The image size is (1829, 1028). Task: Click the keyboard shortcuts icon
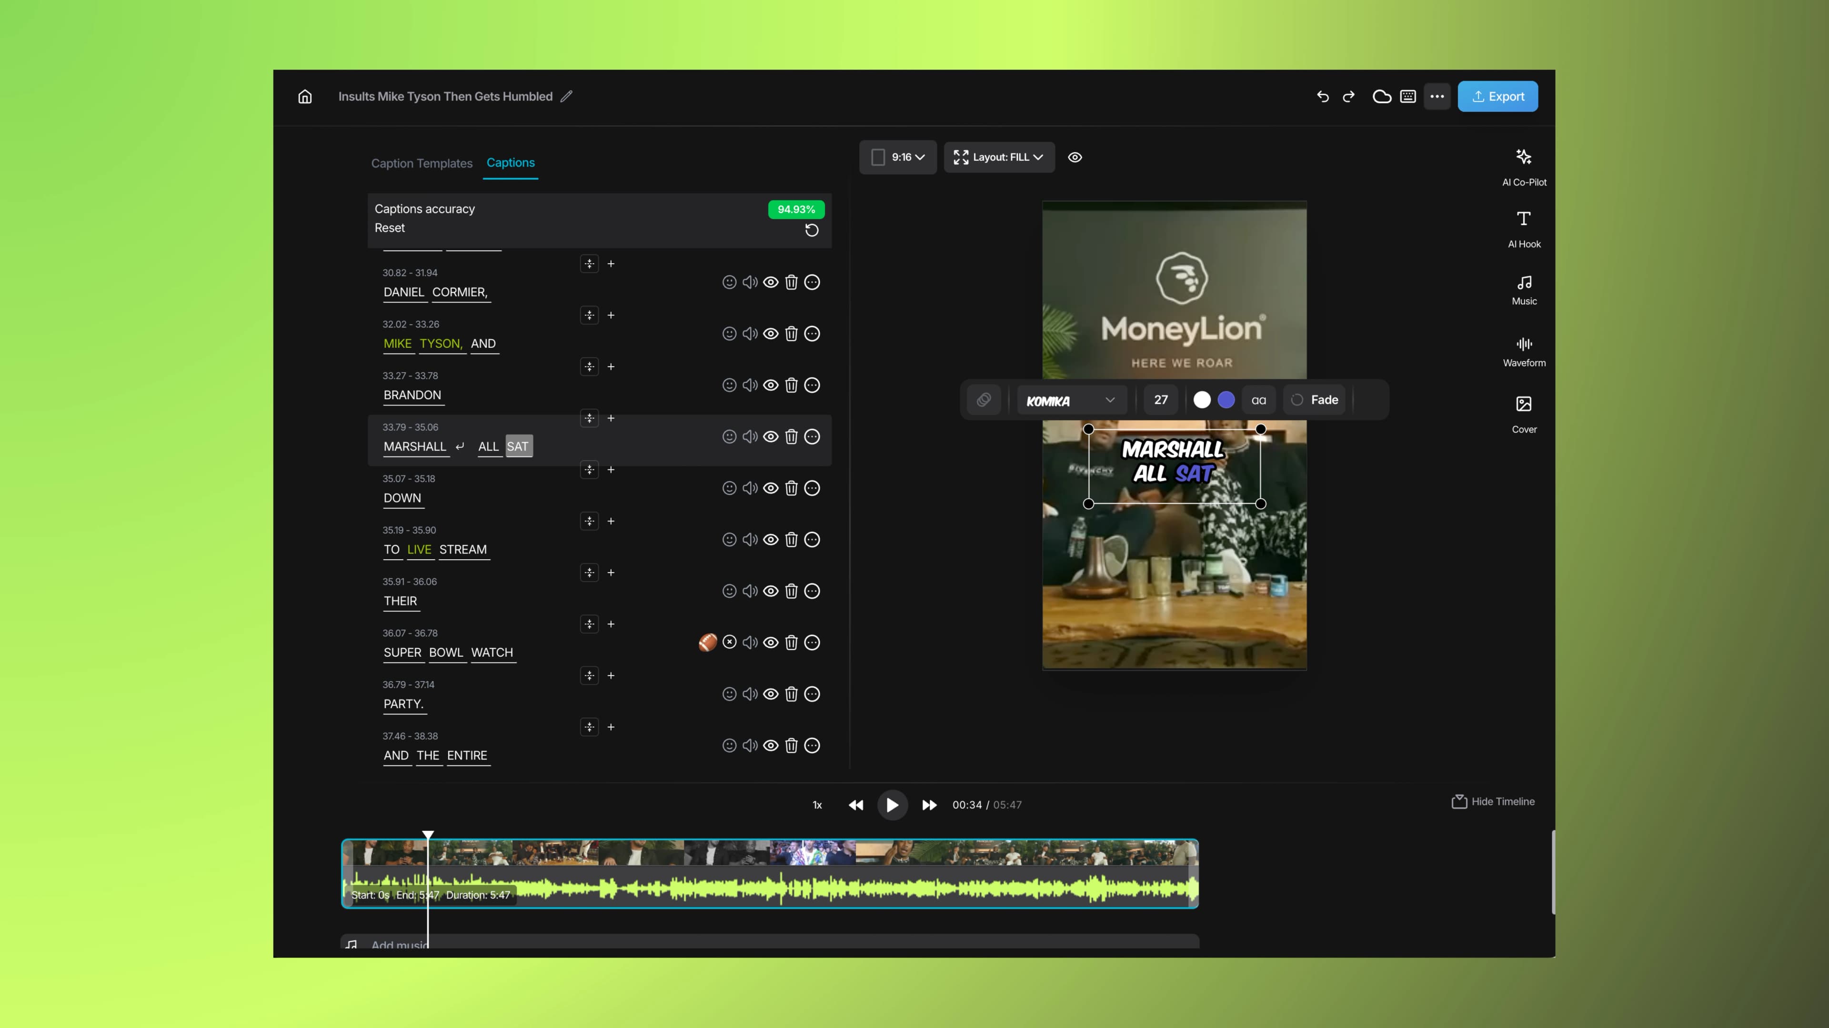[1407, 96]
